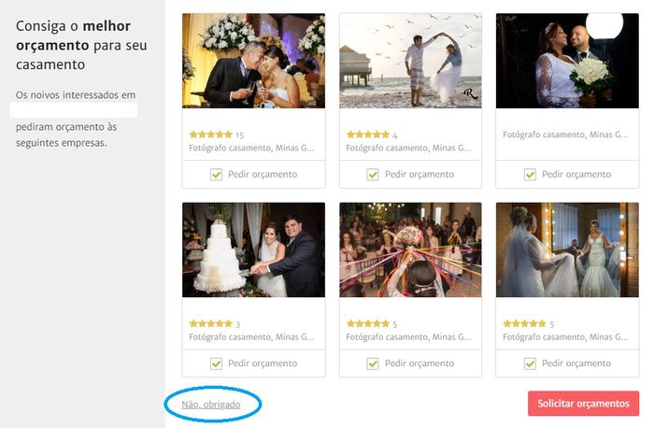Click the five-star rating with 4 reviews
The width and height of the screenshot is (654, 428).
point(372,135)
